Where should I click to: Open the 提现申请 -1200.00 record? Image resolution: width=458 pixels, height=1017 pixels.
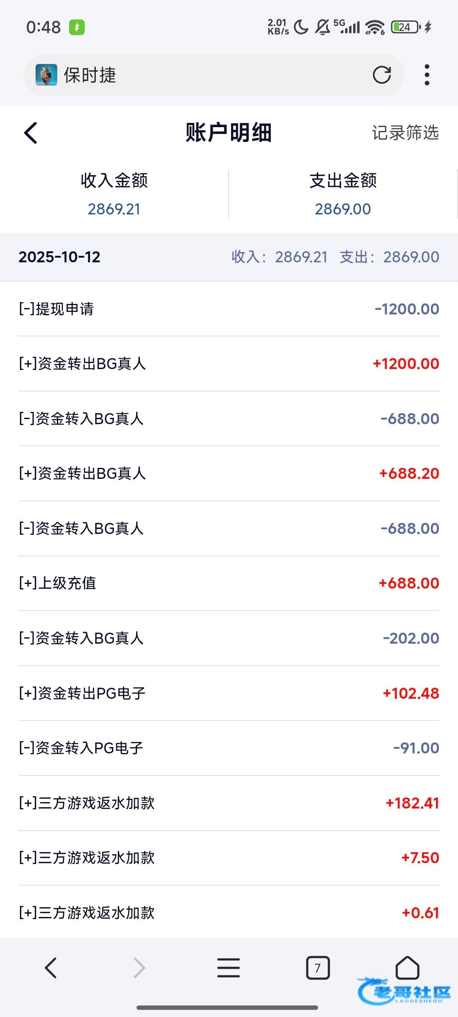[229, 309]
